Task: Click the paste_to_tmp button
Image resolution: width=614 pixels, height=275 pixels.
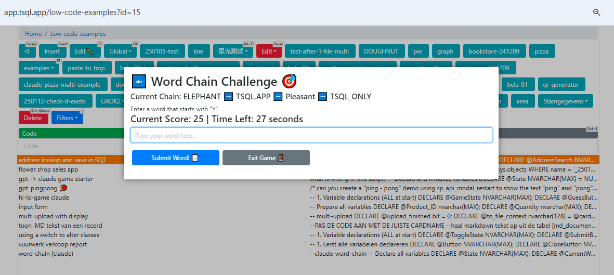Action: (86, 68)
